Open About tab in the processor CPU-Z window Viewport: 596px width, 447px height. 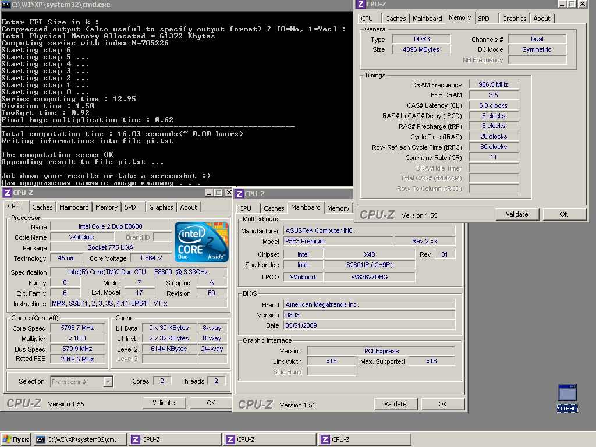[189, 207]
